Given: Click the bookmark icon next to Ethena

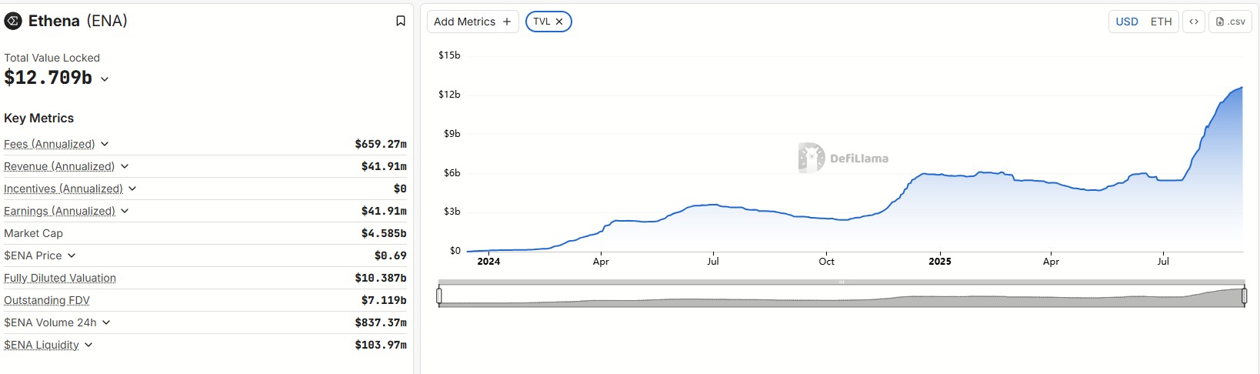Looking at the screenshot, I should (x=400, y=22).
